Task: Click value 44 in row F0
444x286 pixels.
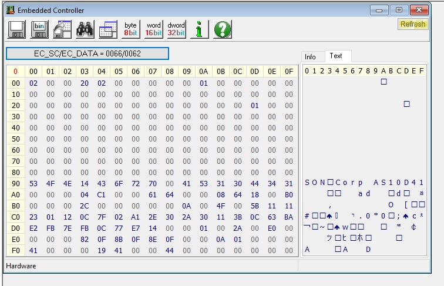Action: point(170,251)
